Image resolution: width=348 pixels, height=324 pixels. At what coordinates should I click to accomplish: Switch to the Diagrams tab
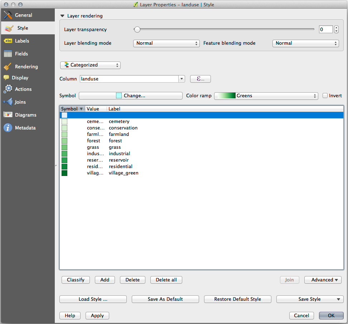click(25, 115)
